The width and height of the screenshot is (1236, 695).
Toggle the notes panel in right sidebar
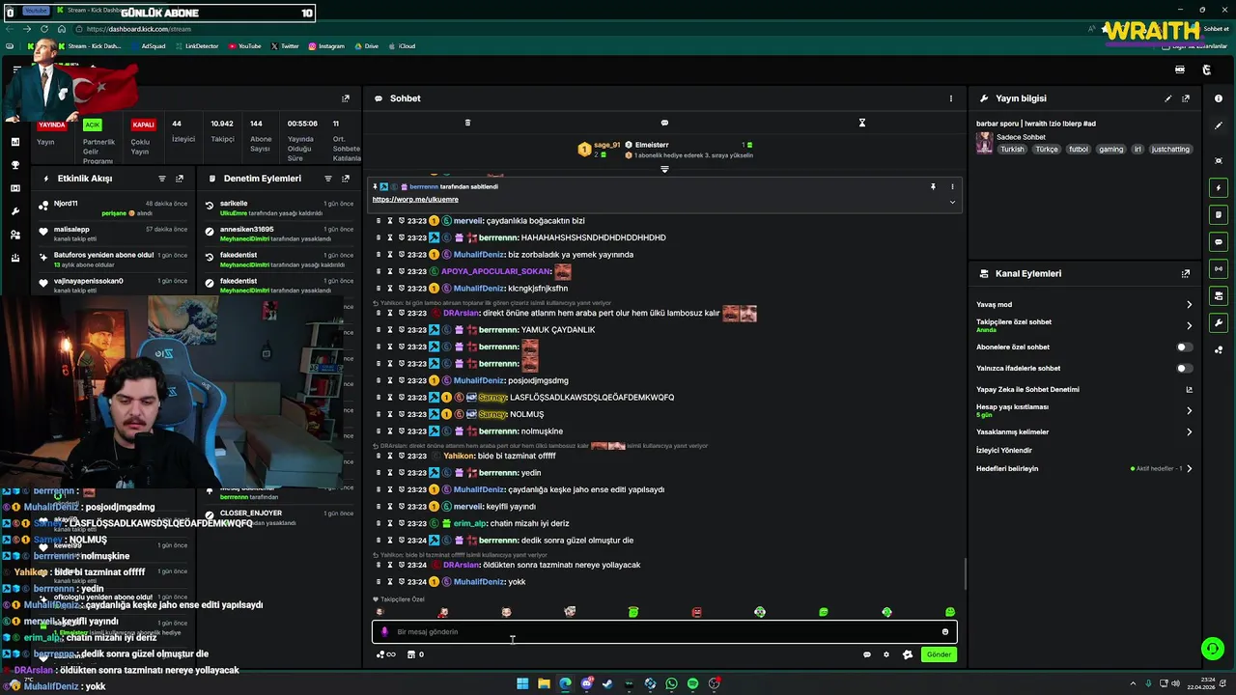click(x=1219, y=214)
